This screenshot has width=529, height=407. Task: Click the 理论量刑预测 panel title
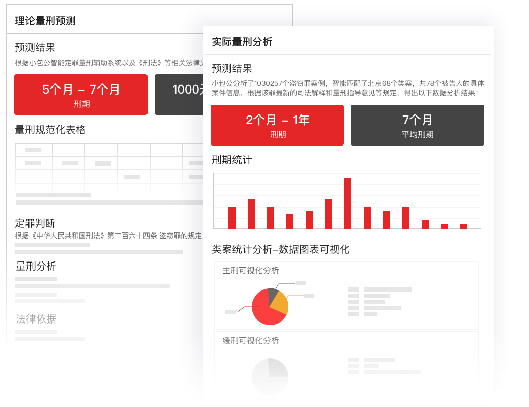(x=45, y=21)
